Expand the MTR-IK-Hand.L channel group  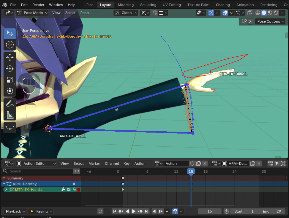[x=6, y=189]
